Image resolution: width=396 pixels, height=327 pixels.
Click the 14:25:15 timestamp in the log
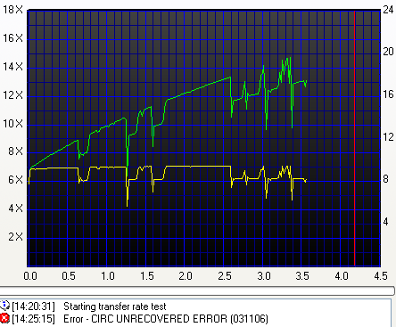(x=33, y=319)
